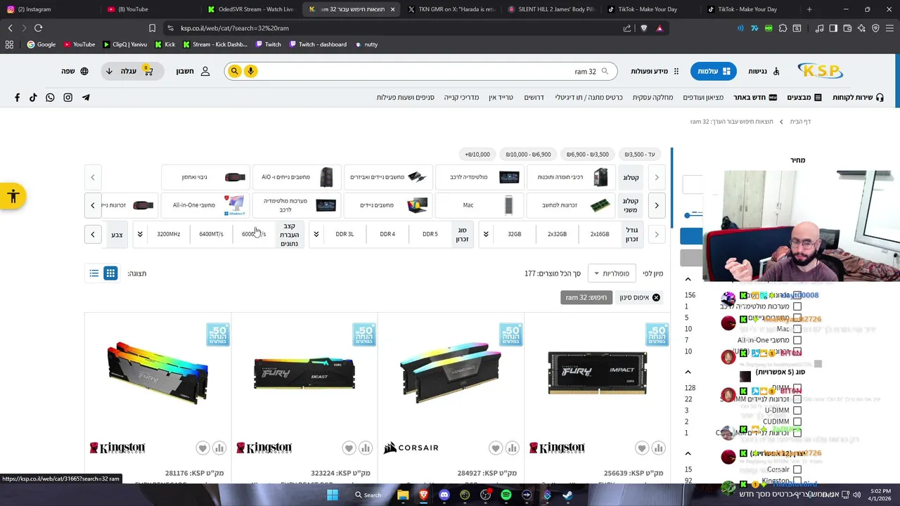The height and width of the screenshot is (506, 900).
Task: Open Kingston Fury Renegade product image
Action: click(x=158, y=372)
